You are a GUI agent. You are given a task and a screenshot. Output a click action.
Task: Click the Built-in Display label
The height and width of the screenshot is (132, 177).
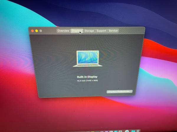click(x=88, y=77)
